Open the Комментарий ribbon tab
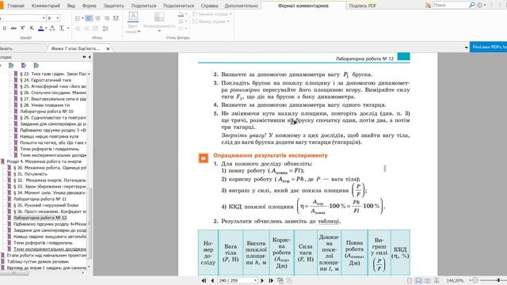 (46, 6)
